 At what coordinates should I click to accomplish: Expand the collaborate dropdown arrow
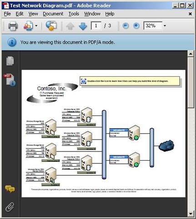(36, 26)
